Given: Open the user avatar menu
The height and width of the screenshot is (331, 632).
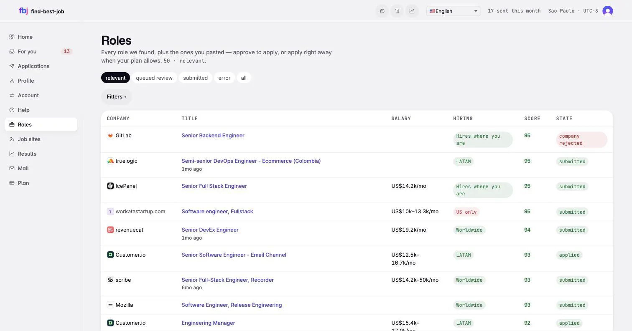Looking at the screenshot, I should [x=608, y=11].
